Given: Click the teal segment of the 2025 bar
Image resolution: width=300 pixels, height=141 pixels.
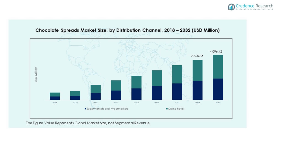Looking at the screenshot, I should (x=197, y=70).
